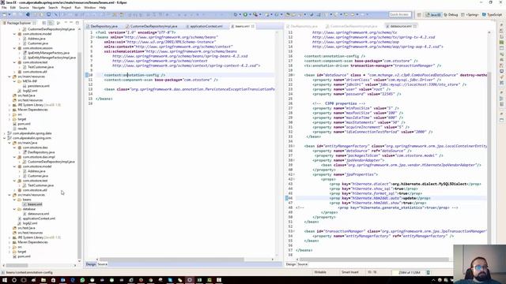Viewport: 506px width, 284px height.
Task: Close the beans.xml editor tab
Action: (x=253, y=26)
